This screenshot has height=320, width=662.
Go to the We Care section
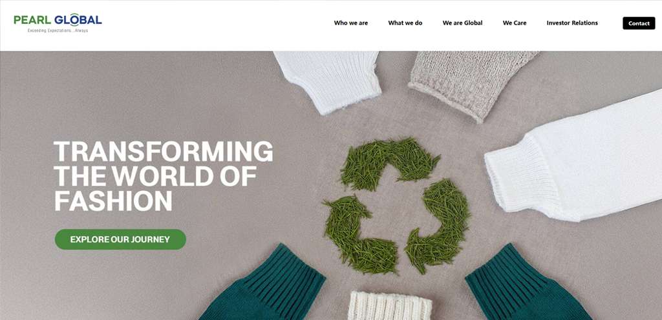(514, 23)
